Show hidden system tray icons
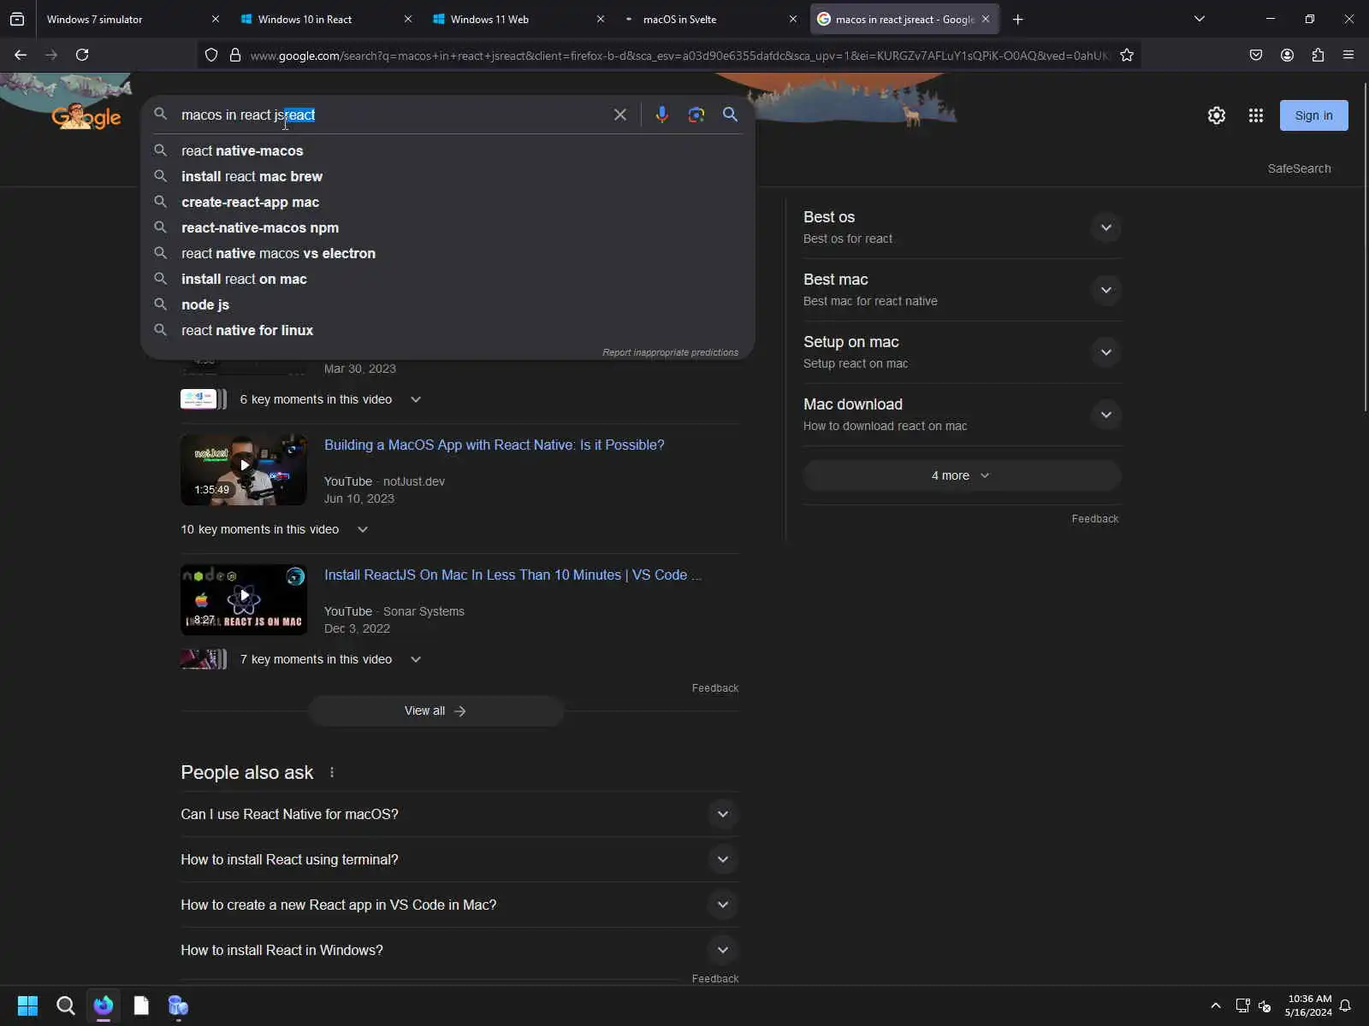 [1215, 1005]
